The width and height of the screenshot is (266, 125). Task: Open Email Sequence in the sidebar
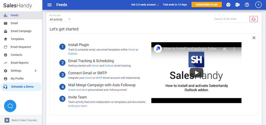pyautogui.click(x=21, y=47)
